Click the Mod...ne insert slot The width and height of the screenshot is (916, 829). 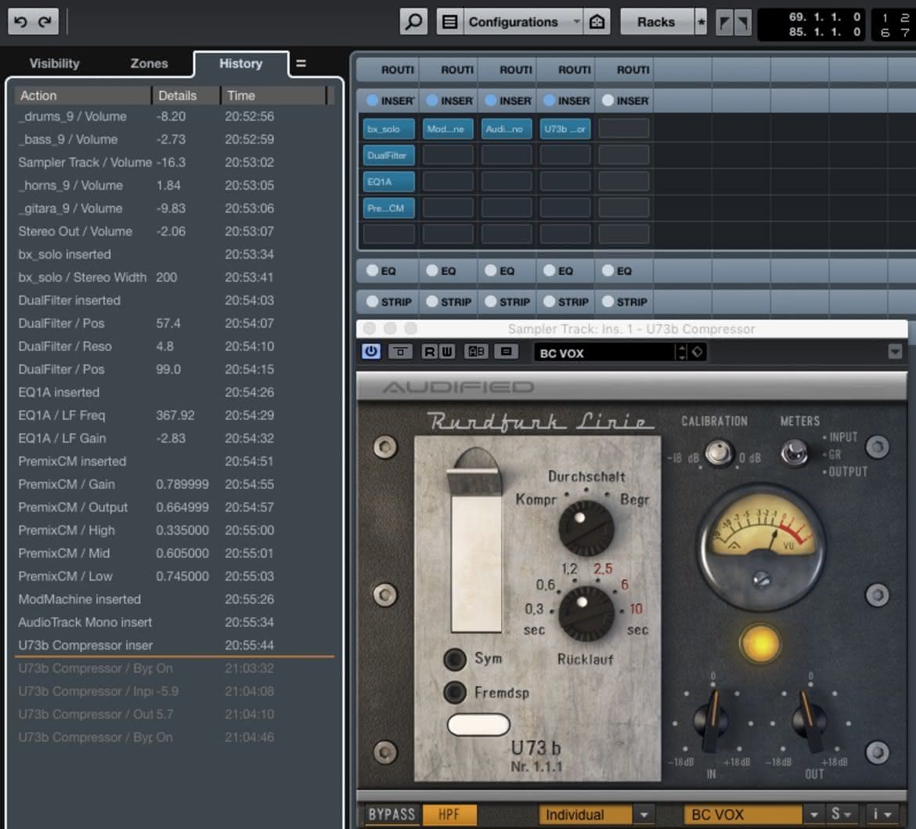448,129
